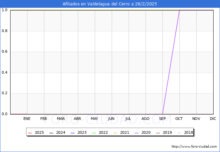
Task: Open the foro-ciudad.com URL text
Action: (194, 147)
